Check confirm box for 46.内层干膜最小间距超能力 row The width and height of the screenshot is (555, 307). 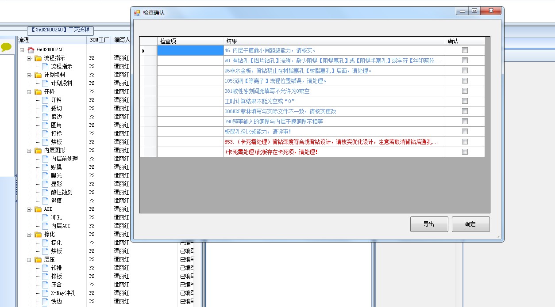pyautogui.click(x=465, y=50)
